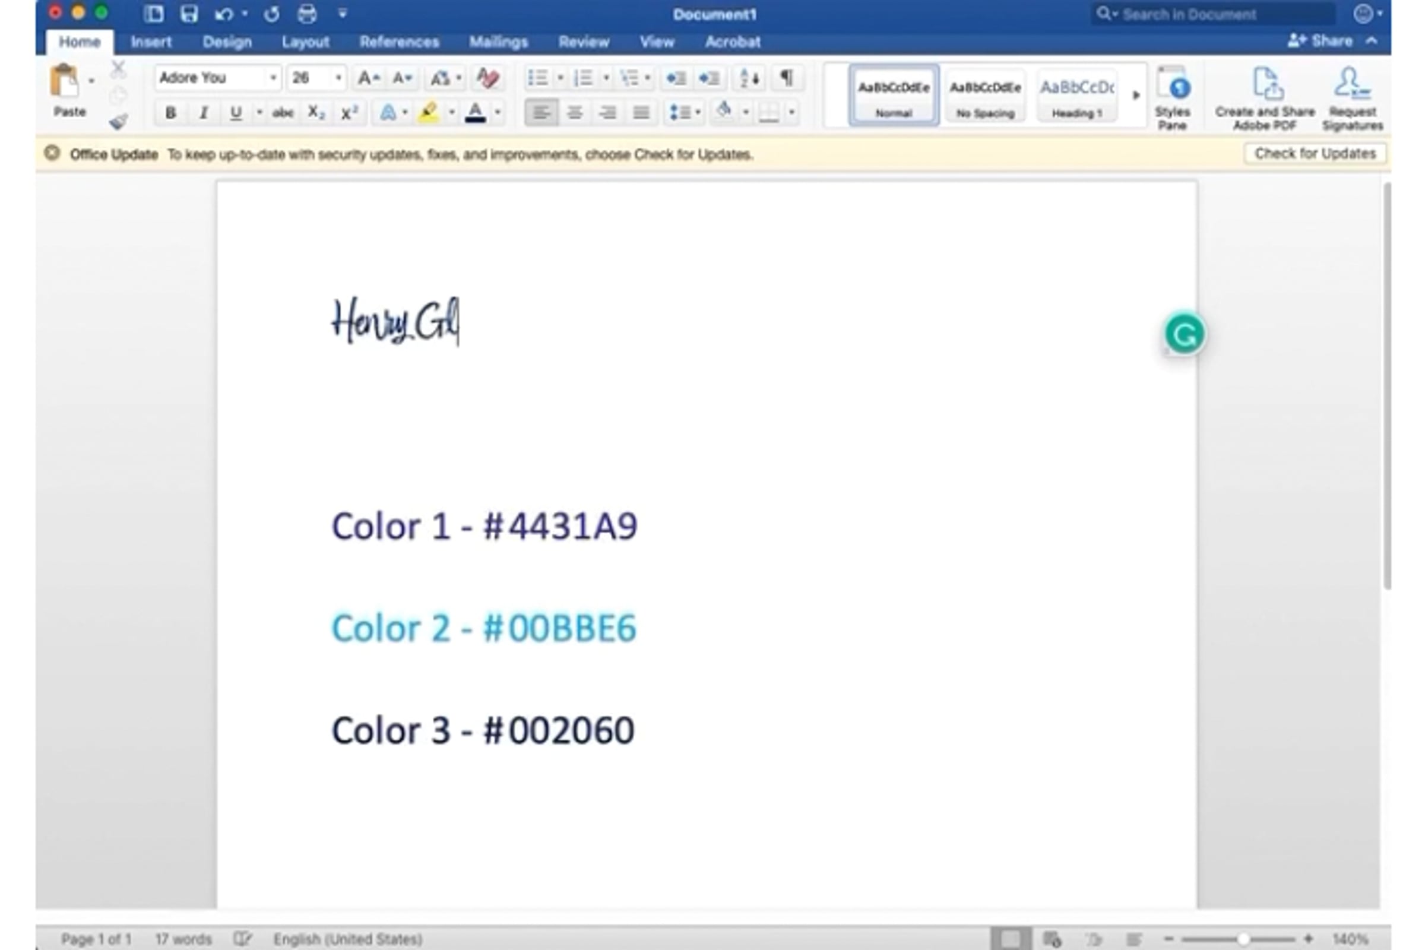Toggle superscript formatting

click(x=349, y=113)
